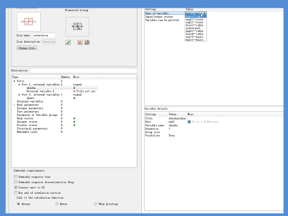Screen dimensions: 288x216
Task: Enable Submodel requires time checkbox
Action: (x=16, y=176)
